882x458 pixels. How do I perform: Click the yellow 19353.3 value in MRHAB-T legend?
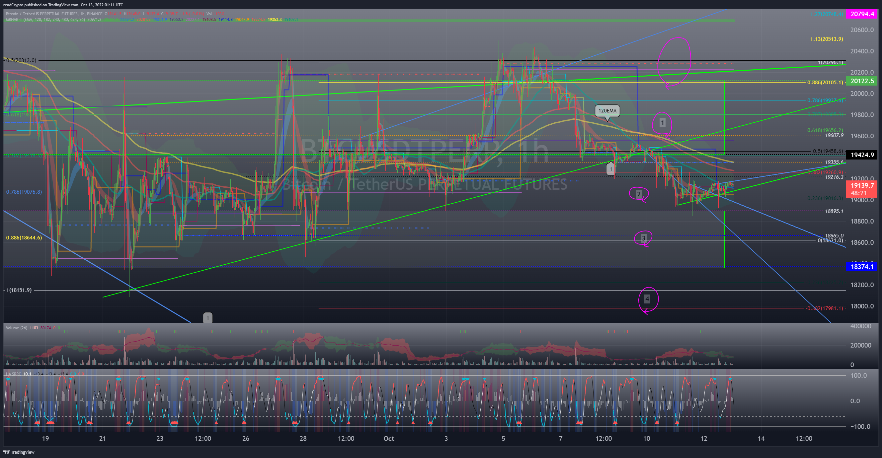(x=275, y=20)
